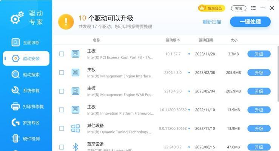Open 系统修复 section
This screenshot has width=279, height=151.
point(26,90)
